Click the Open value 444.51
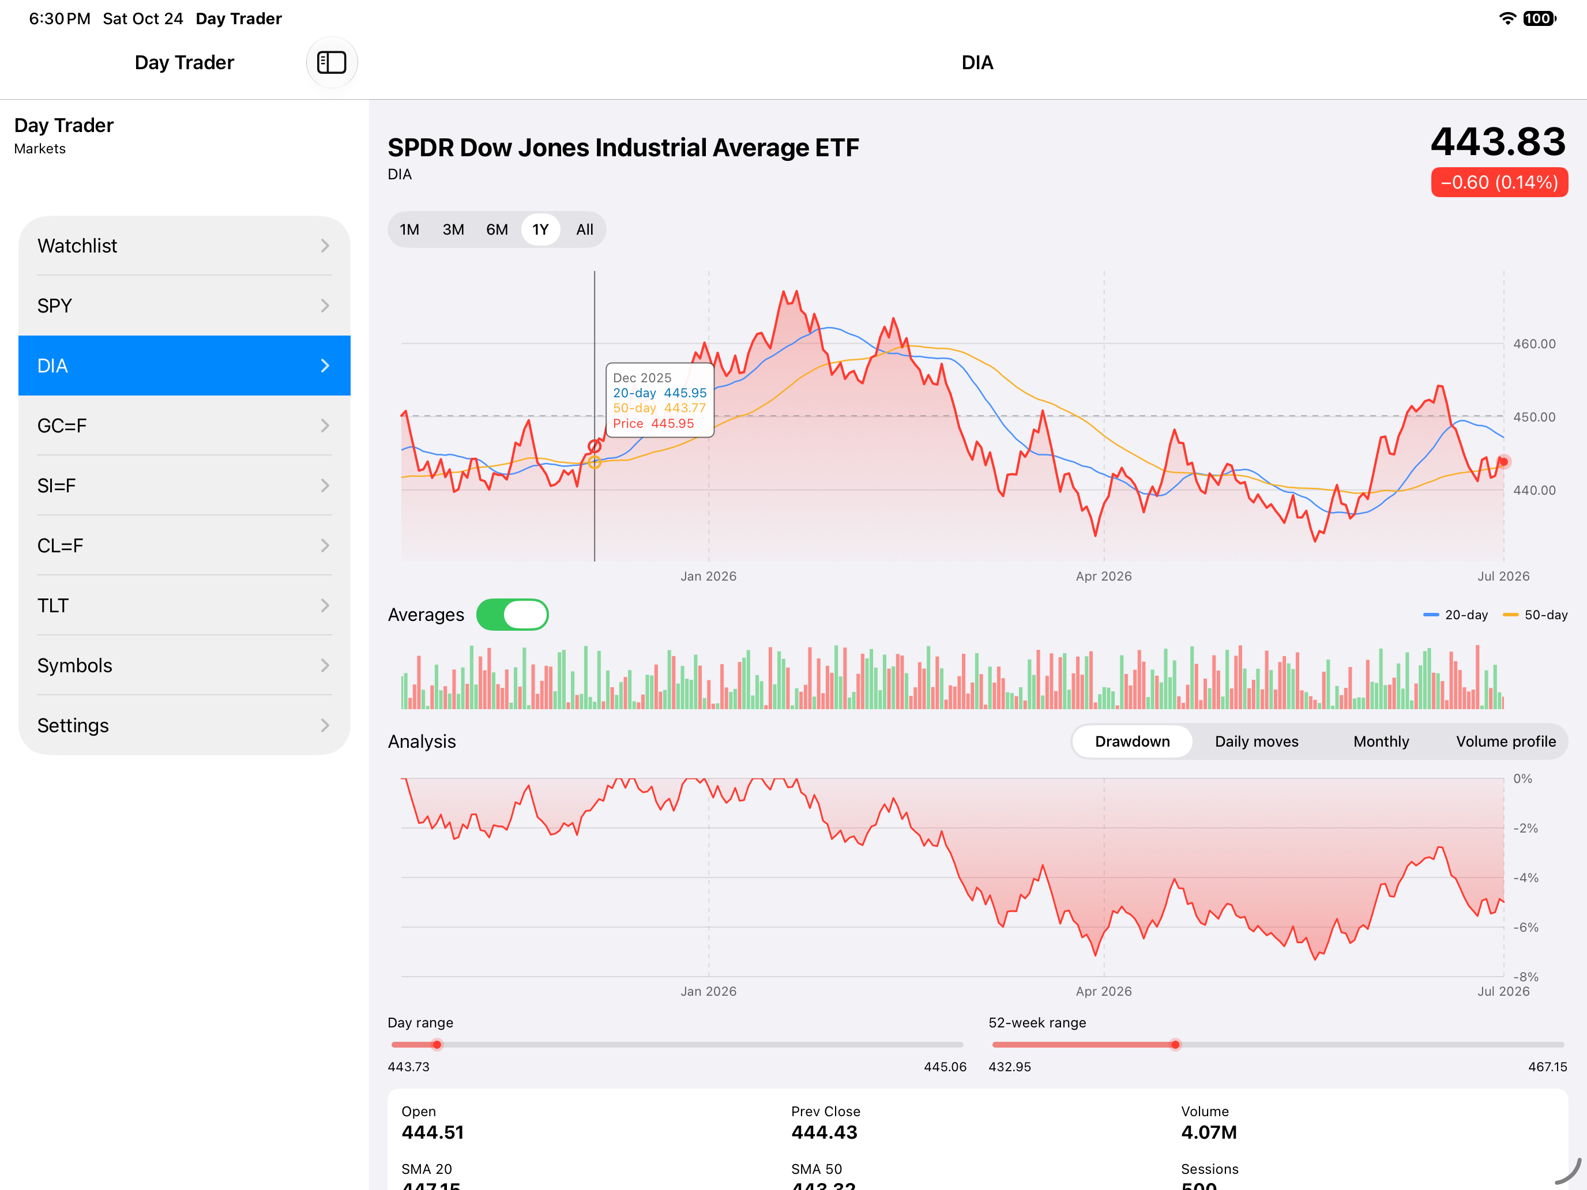The width and height of the screenshot is (1587, 1190). click(x=433, y=1132)
